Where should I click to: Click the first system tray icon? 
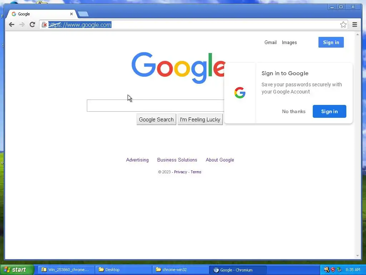[326, 270]
